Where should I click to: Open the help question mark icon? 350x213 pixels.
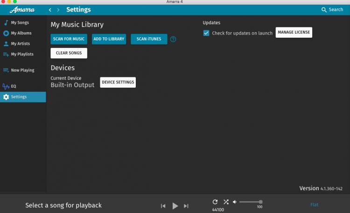point(173,39)
